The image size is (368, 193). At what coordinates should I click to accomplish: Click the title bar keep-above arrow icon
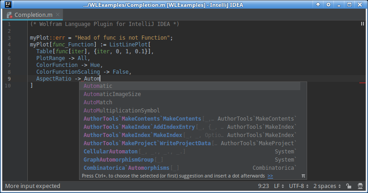[x=318, y=5]
